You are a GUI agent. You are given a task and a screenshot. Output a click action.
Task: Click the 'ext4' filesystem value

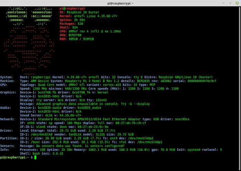point(114,138)
